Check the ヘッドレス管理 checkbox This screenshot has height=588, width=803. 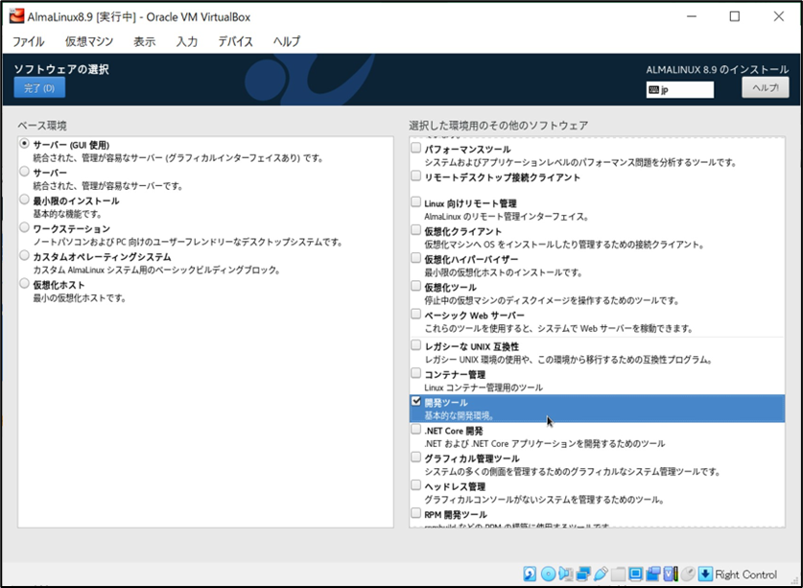coord(415,485)
